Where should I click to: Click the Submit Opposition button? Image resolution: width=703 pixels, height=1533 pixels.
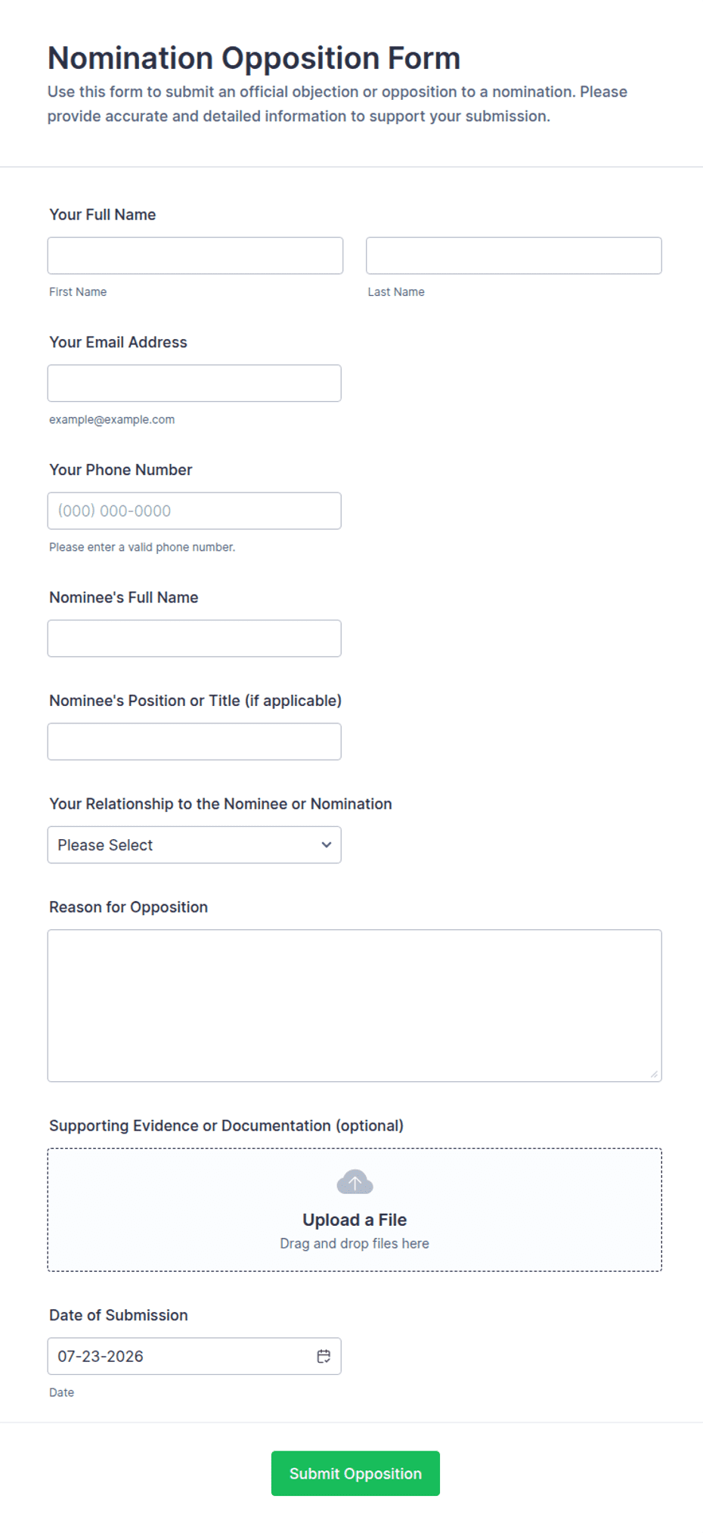[x=355, y=1473]
